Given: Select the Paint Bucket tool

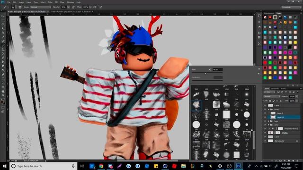Looking at the screenshot, I should click(x=3, y=62).
